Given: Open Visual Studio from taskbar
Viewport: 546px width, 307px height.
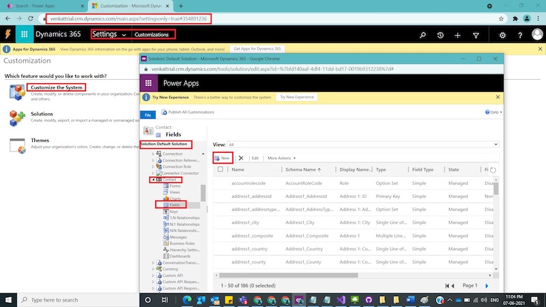Looking at the screenshot, I should point(341,299).
